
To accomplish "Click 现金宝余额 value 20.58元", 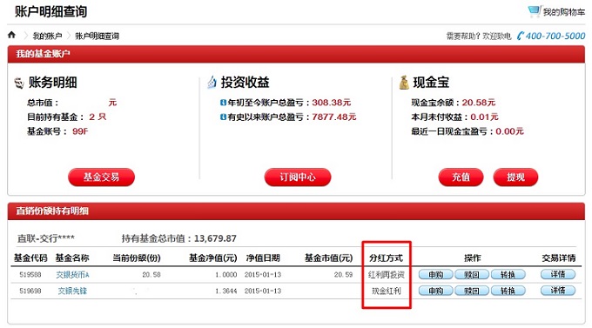I will [x=478, y=103].
